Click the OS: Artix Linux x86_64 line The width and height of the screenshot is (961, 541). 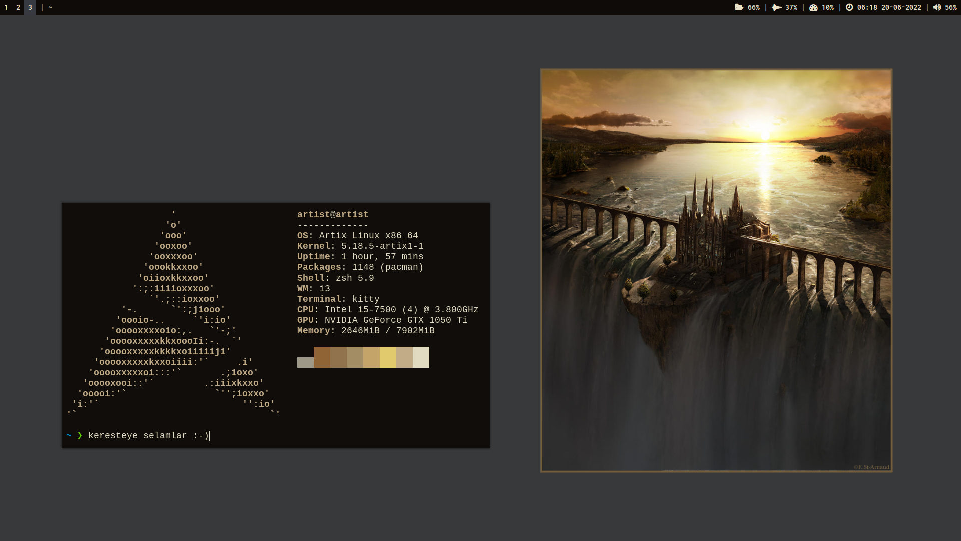pyautogui.click(x=358, y=235)
